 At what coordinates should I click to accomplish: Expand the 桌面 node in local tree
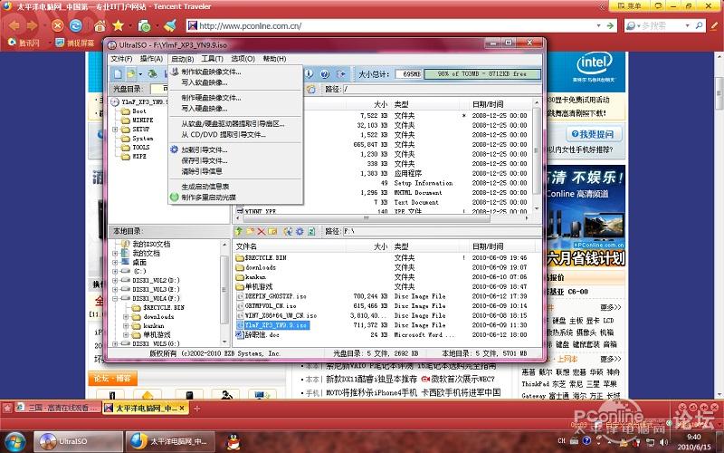115,262
